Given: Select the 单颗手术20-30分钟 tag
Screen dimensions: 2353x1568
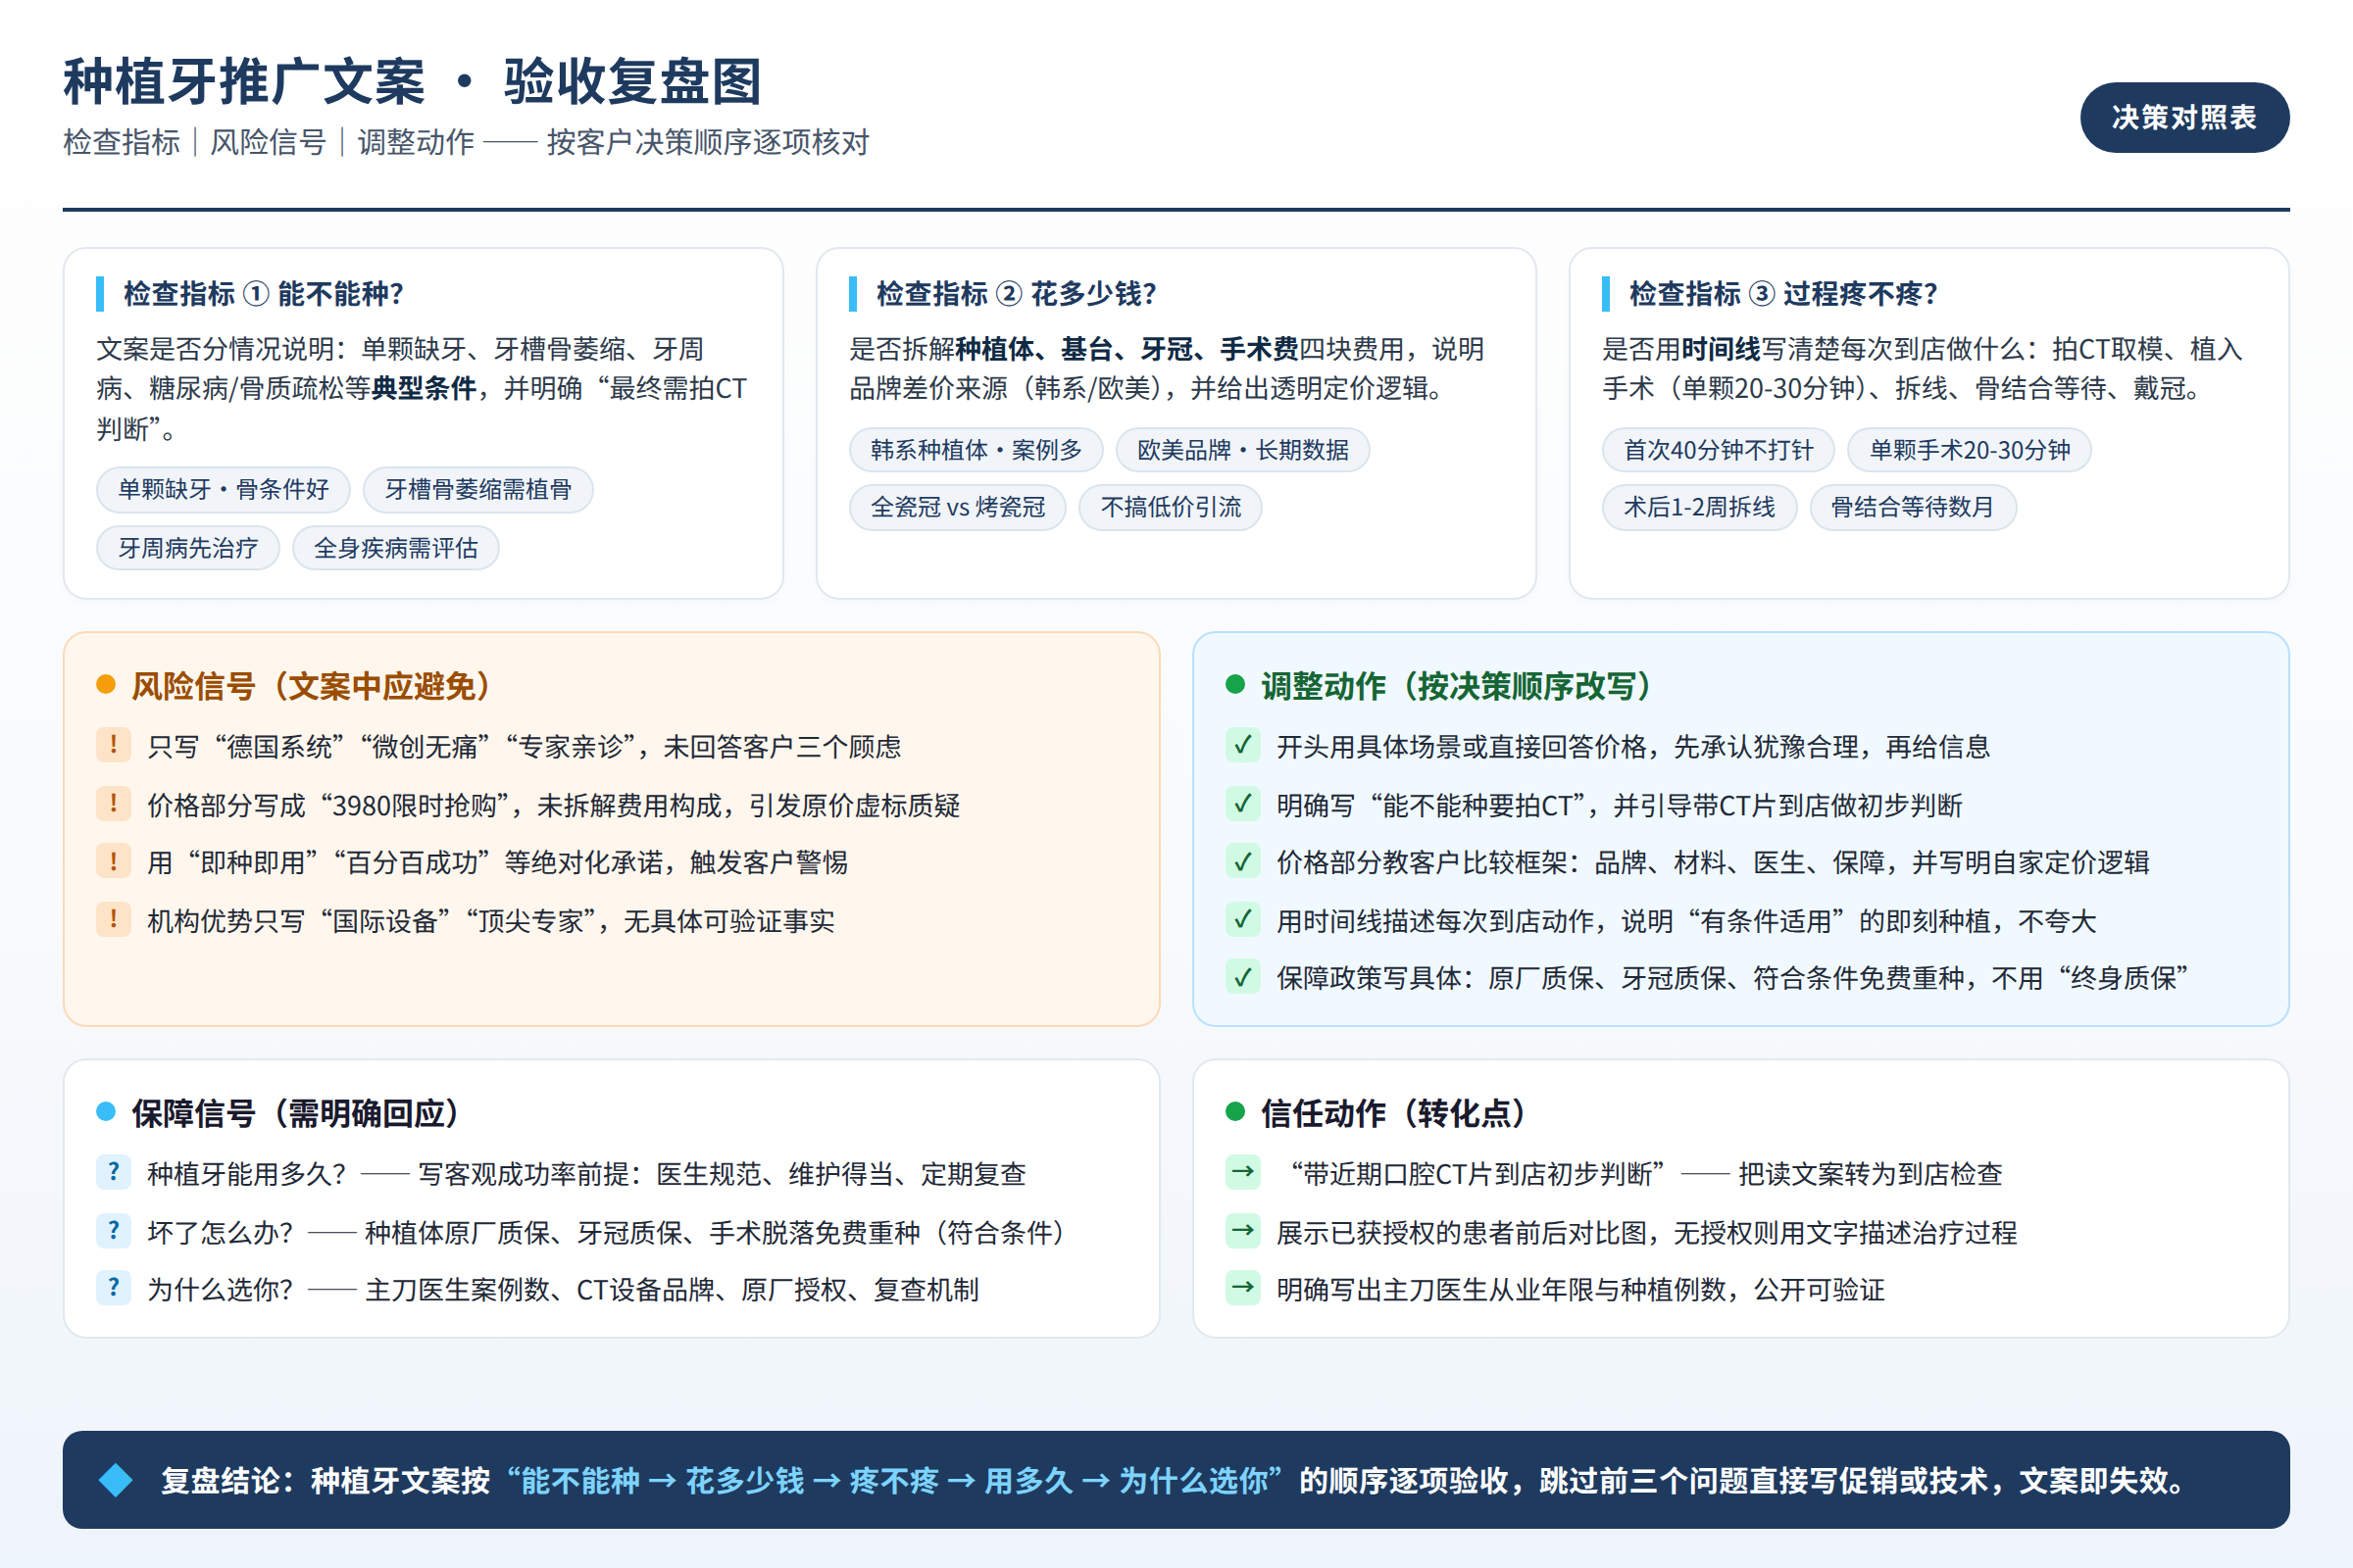Looking at the screenshot, I should tap(1970, 450).
